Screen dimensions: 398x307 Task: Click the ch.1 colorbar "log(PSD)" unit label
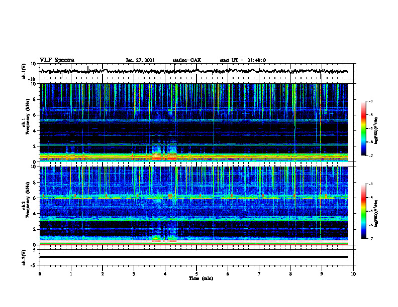click(x=376, y=131)
